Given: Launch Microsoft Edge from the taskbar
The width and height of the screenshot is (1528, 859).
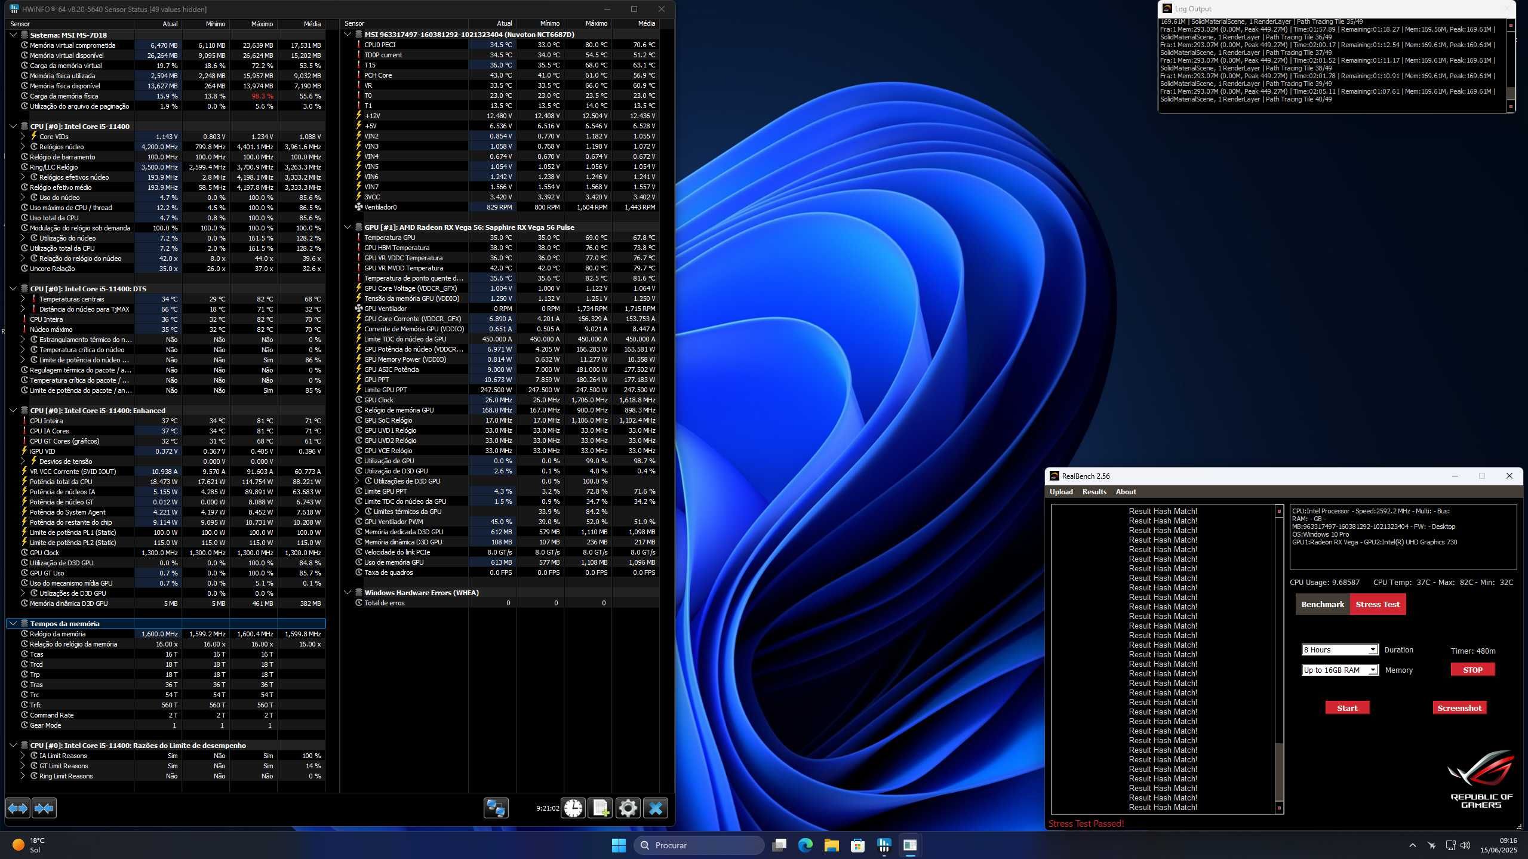Looking at the screenshot, I should click(805, 845).
